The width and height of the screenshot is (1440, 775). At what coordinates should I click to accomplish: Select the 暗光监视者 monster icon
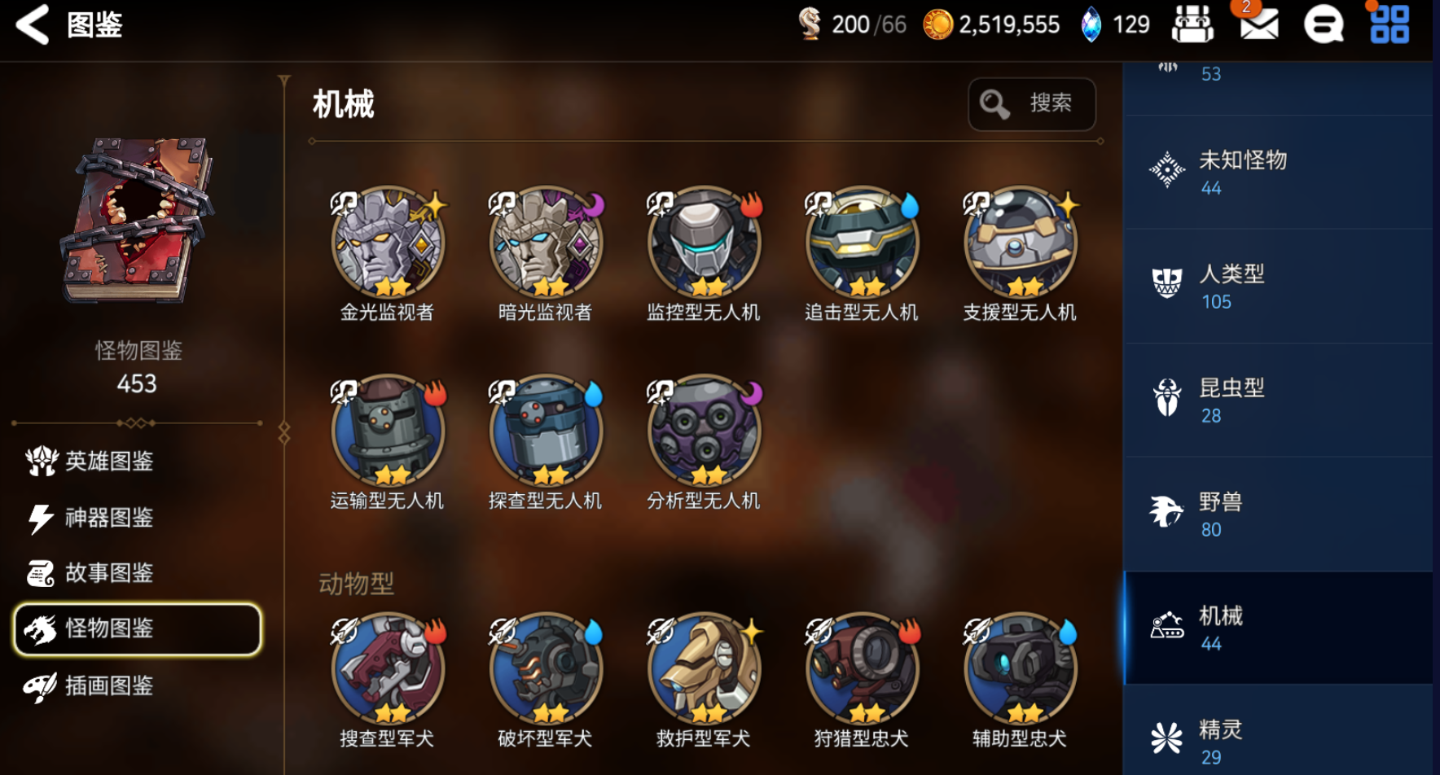546,243
